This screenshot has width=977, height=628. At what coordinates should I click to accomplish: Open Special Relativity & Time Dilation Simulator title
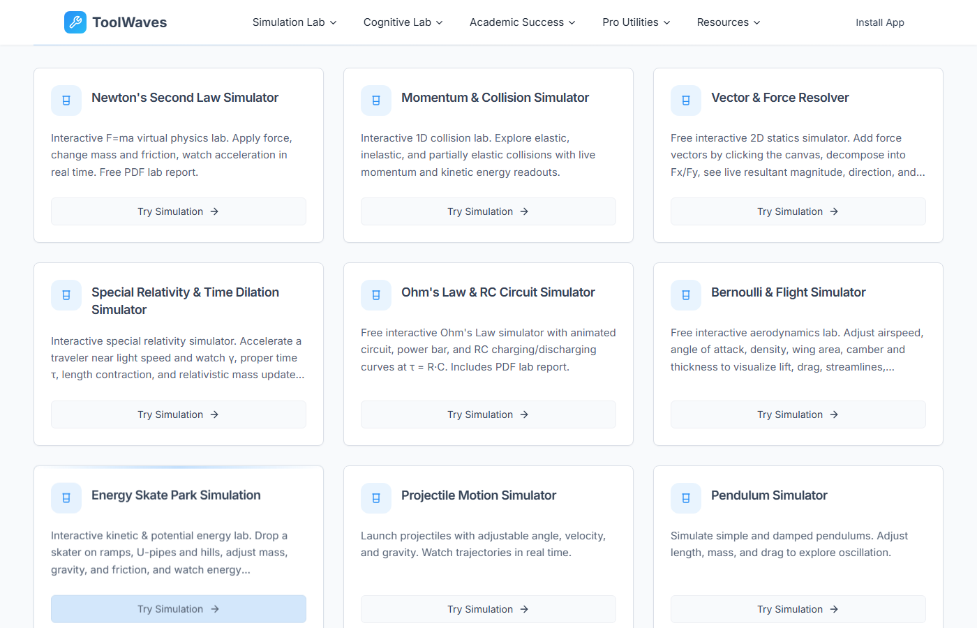tap(186, 301)
